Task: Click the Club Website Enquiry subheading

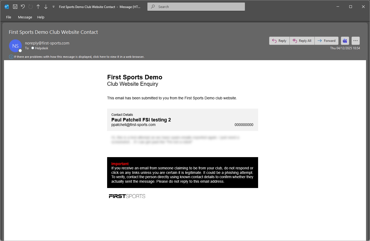Action: (x=133, y=84)
